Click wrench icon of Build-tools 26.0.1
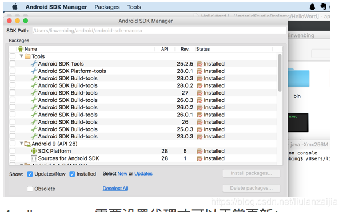343x212 pixels. coord(34,115)
